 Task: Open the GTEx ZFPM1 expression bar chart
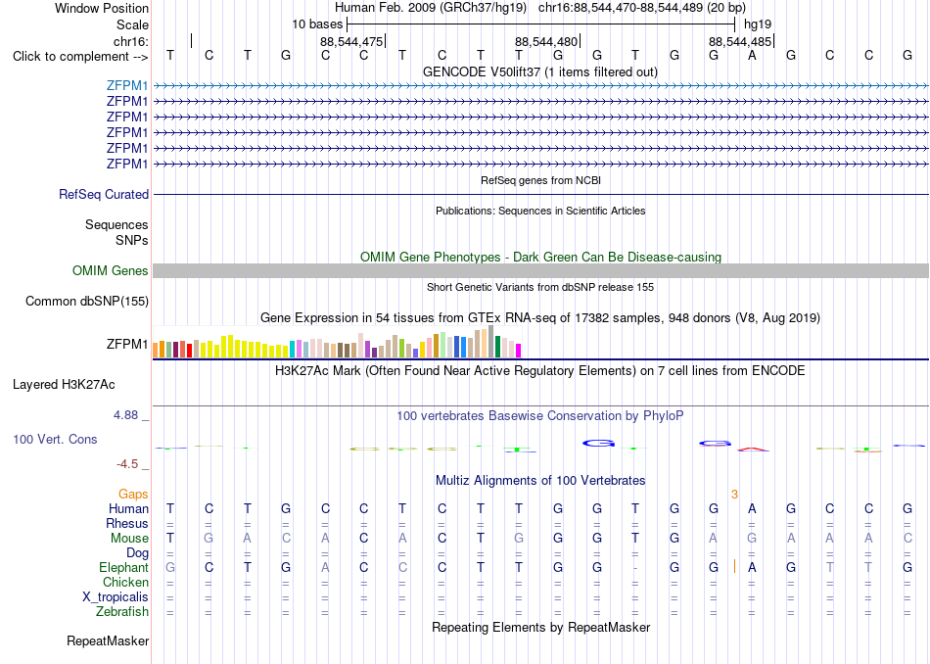point(337,341)
